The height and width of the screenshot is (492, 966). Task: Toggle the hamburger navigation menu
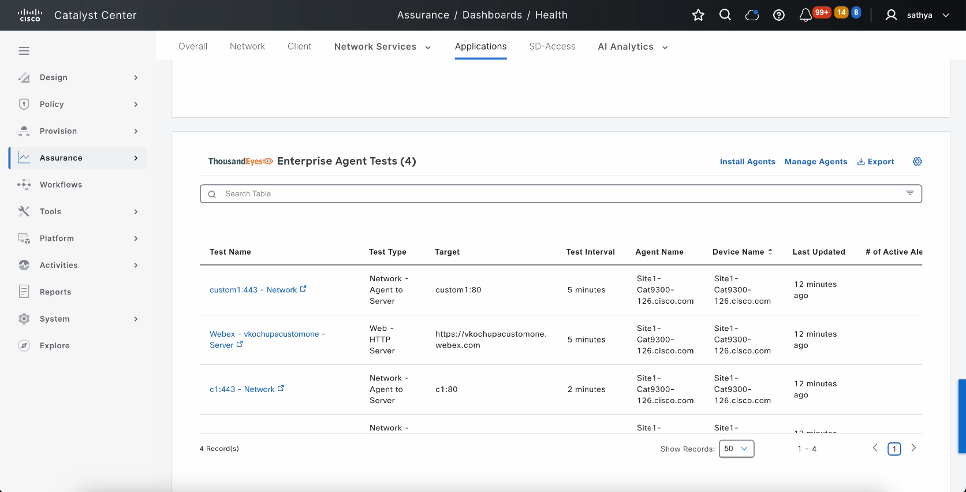click(x=24, y=51)
